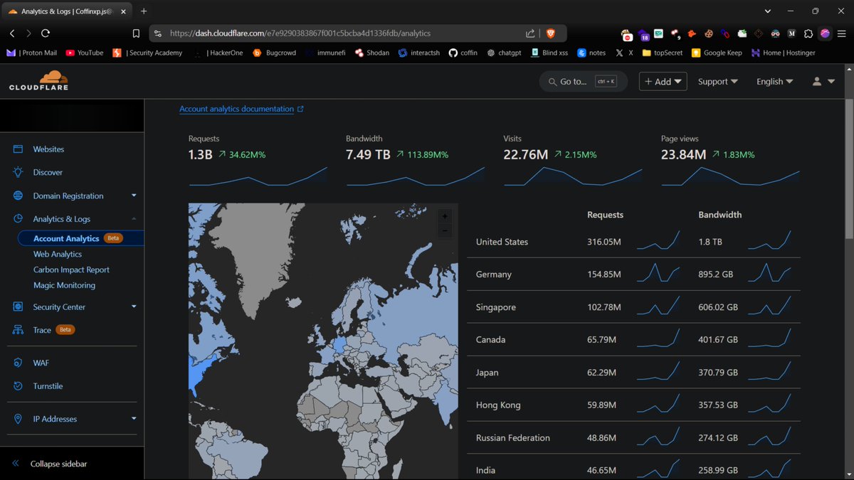Viewport: 854px width, 480px height.
Task: Open the HackerOne bookmark
Action: (x=220, y=53)
